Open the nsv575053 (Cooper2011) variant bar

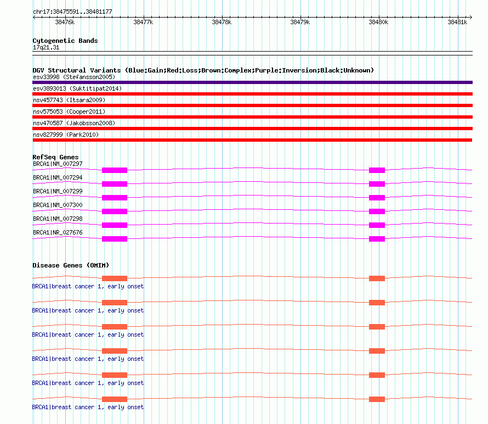tap(252, 117)
